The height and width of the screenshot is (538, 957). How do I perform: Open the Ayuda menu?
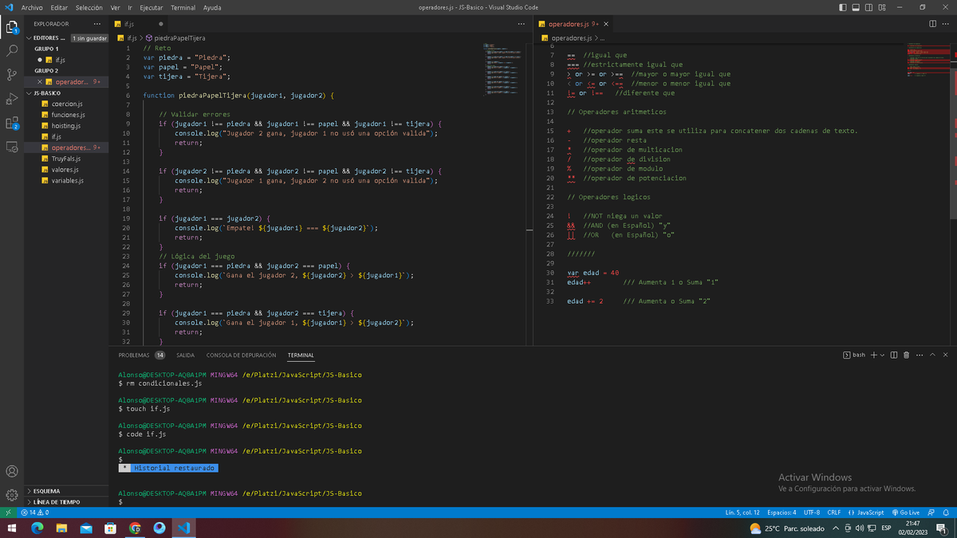tap(212, 7)
